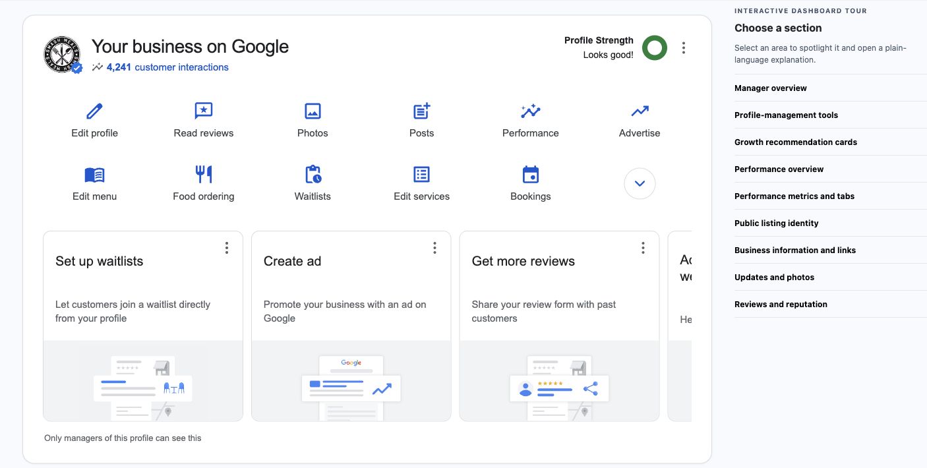Select Performance metrics and tabs section
The width and height of the screenshot is (927, 468).
[831, 196]
